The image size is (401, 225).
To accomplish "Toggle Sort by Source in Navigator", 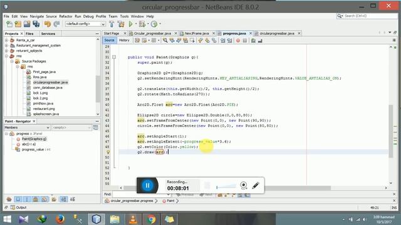I will [73, 199].
